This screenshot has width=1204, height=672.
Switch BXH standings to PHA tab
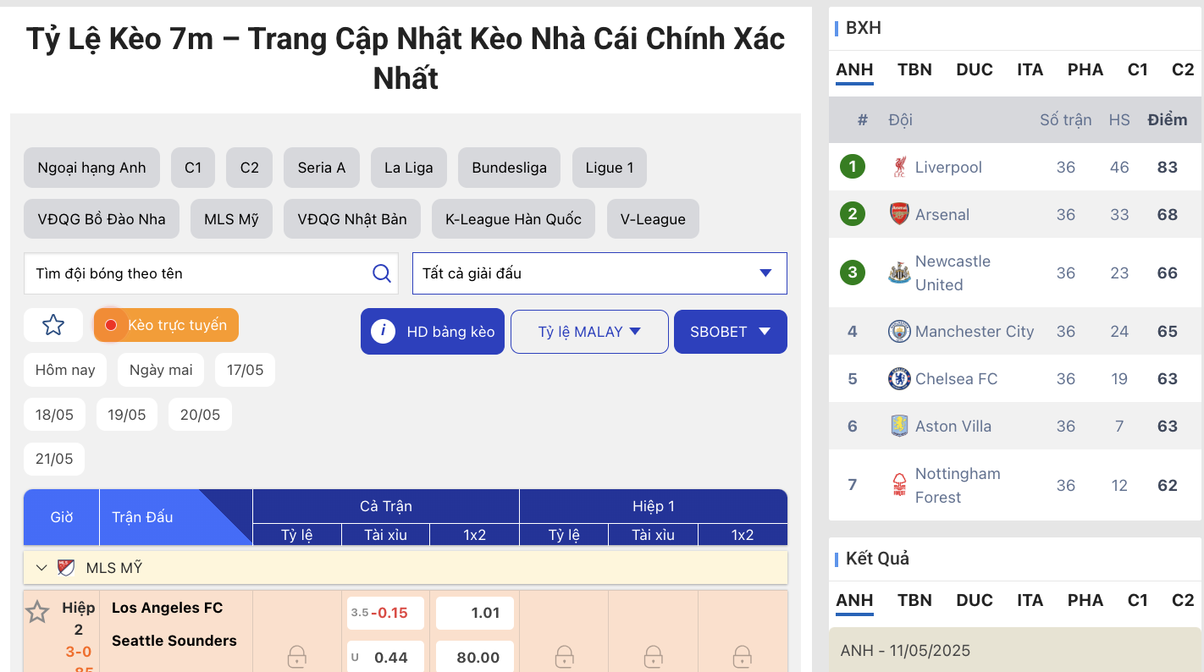point(1085,70)
